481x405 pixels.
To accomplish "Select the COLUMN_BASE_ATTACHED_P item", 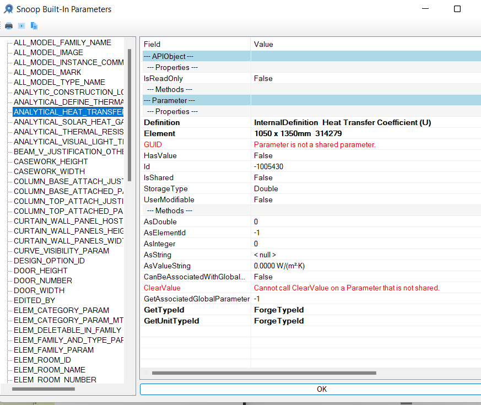I will pyautogui.click(x=68, y=191).
